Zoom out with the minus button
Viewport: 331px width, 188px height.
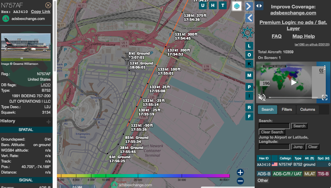click(x=240, y=181)
